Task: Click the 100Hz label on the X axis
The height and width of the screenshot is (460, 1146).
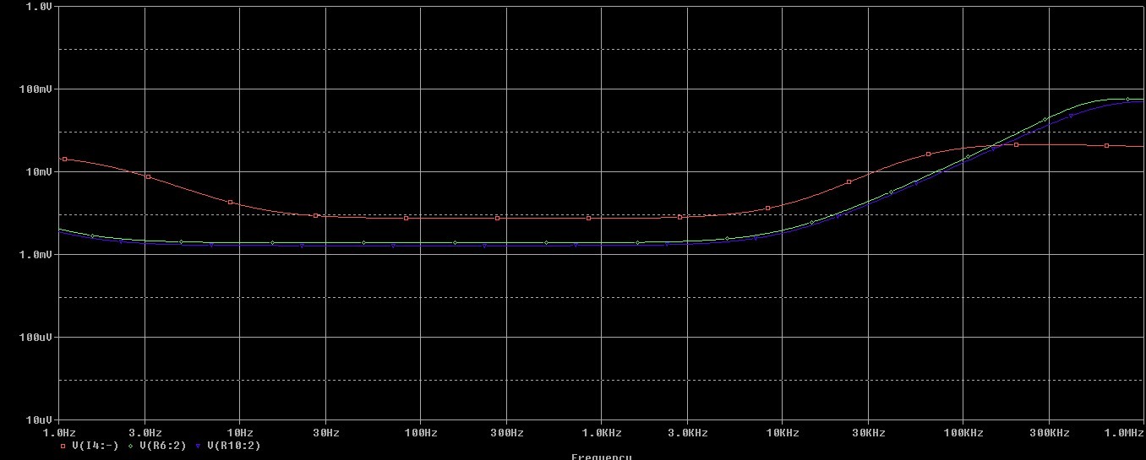Action: (x=420, y=433)
